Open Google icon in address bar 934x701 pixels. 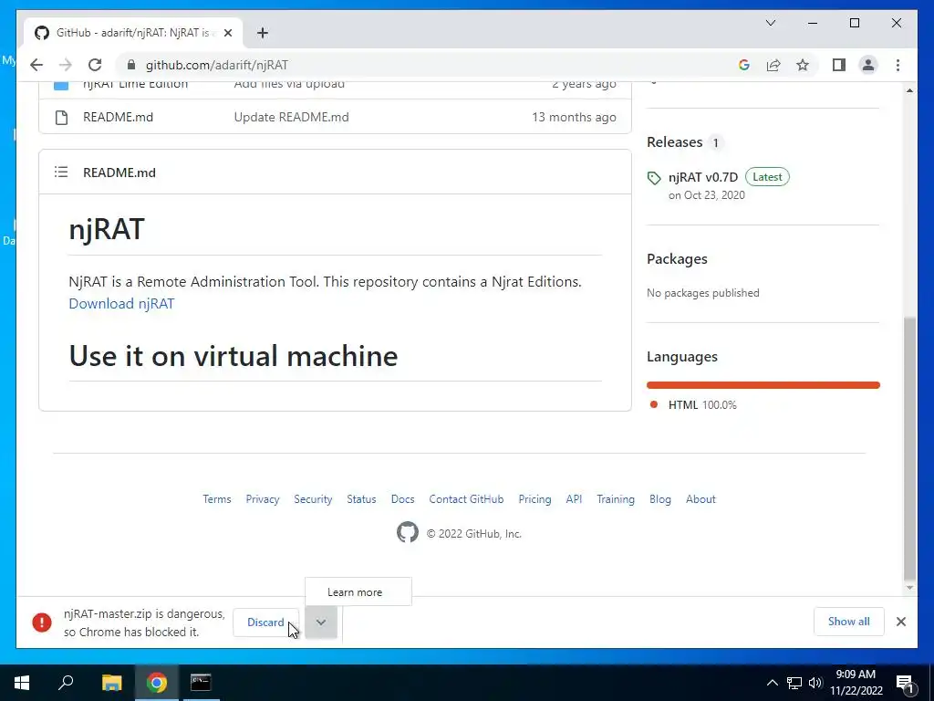(744, 65)
